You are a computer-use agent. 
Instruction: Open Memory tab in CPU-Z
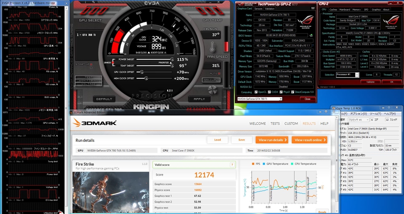pyautogui.click(x=357, y=9)
